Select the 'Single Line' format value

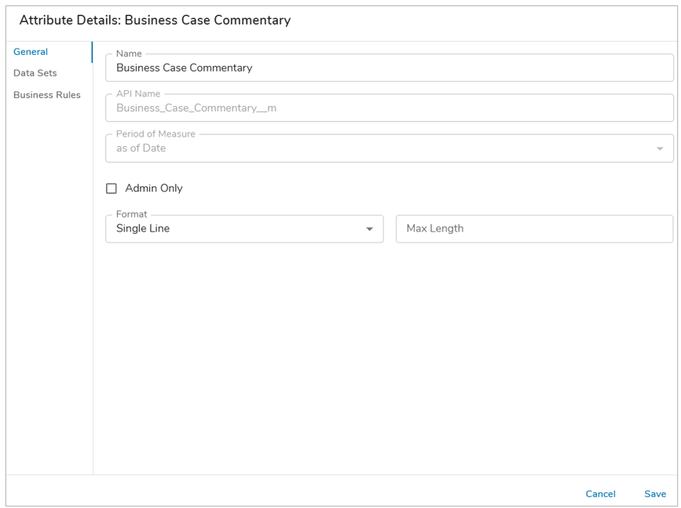(x=143, y=228)
